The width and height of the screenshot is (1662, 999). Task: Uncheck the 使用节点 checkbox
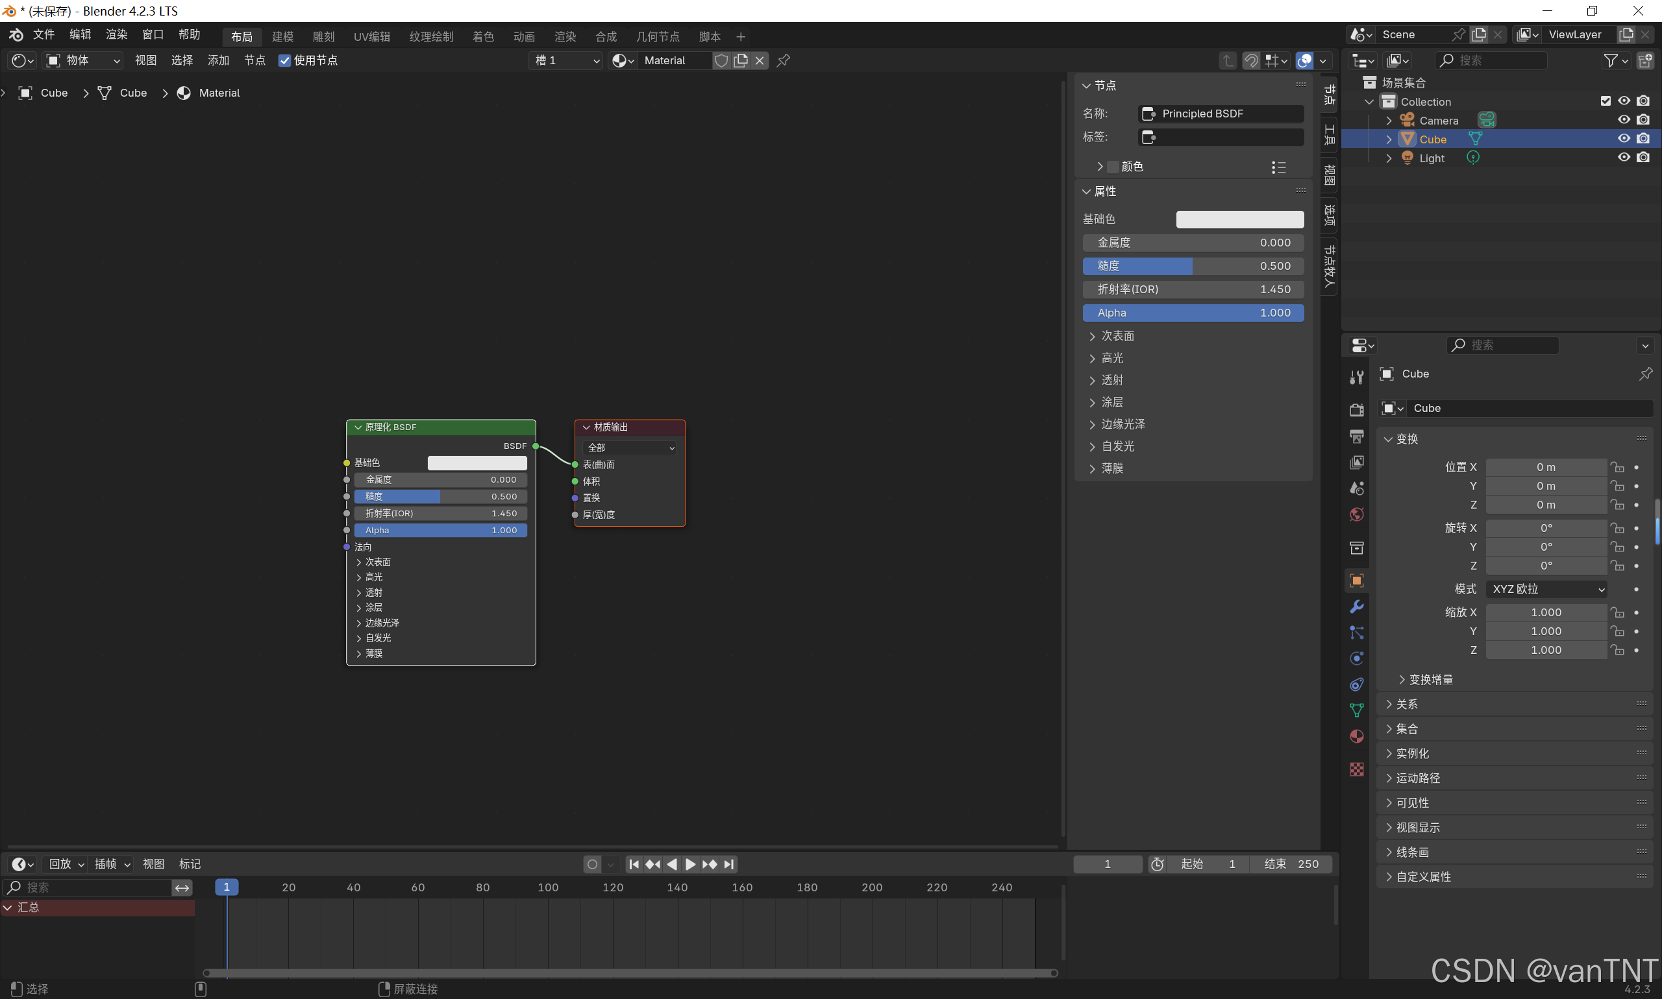point(284,60)
